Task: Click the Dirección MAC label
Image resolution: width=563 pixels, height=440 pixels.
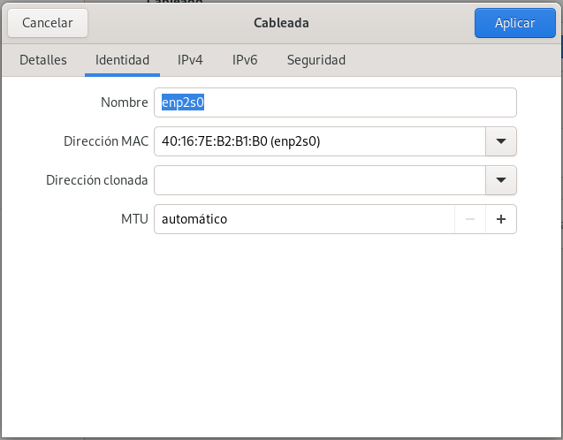Action: 106,141
